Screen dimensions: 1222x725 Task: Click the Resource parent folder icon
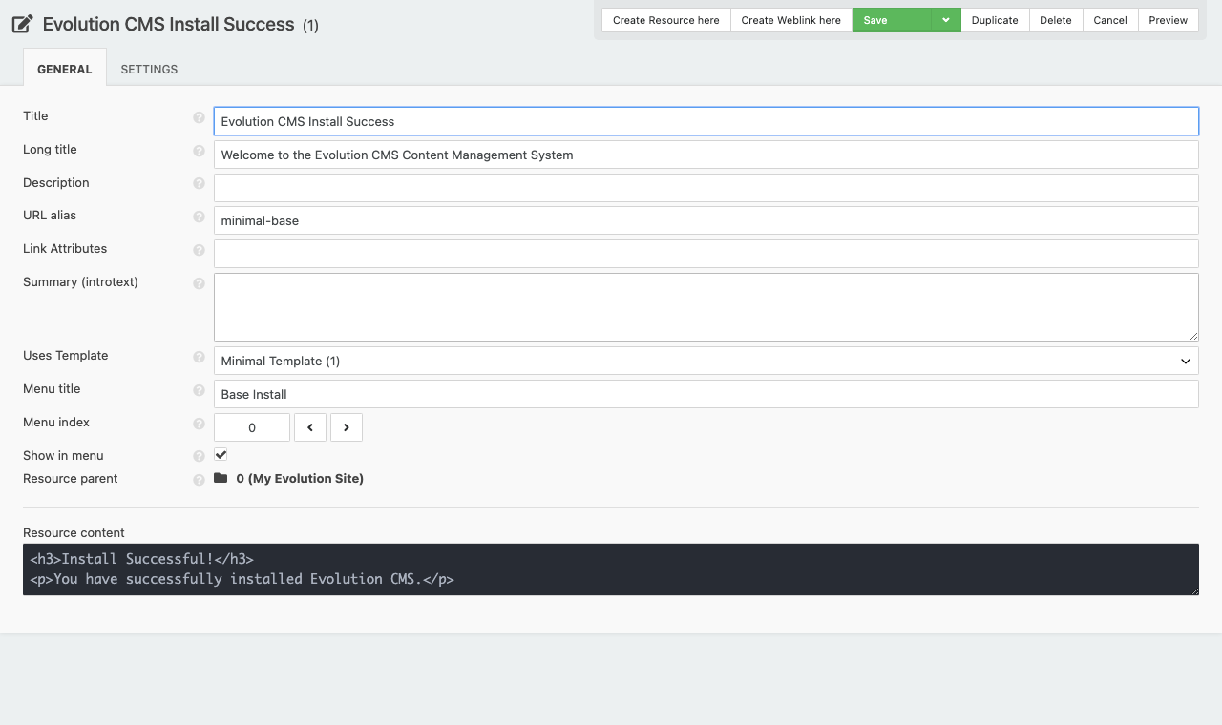pyautogui.click(x=221, y=478)
